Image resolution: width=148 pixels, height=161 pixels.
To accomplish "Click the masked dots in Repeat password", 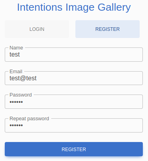I will pyautogui.click(x=16, y=125).
